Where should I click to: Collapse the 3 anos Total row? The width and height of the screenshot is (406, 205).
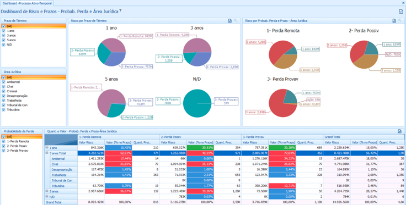pyautogui.click(x=47, y=153)
